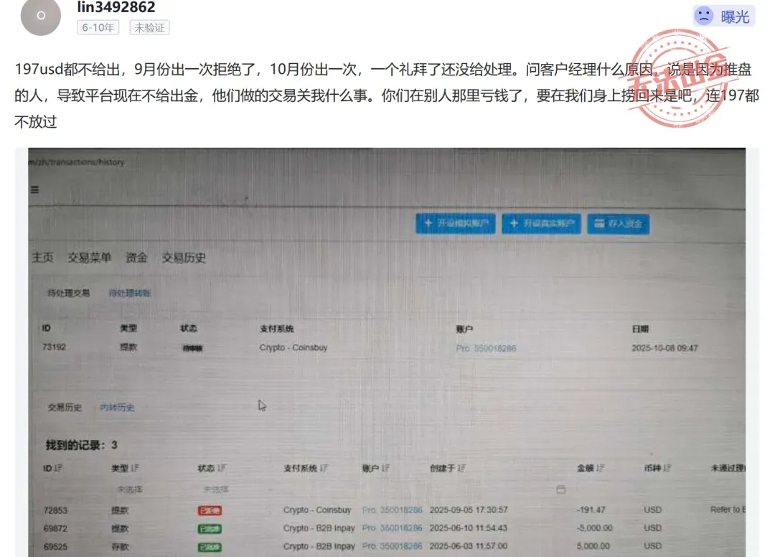Image resolution: width=775 pixels, height=557 pixels.
Task: Sort by 状态 column sort icon
Action: (222, 468)
